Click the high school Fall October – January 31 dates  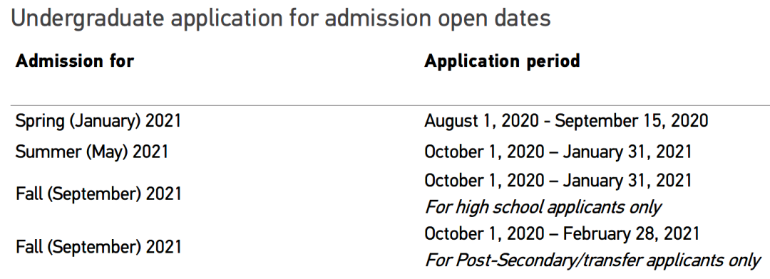click(558, 181)
